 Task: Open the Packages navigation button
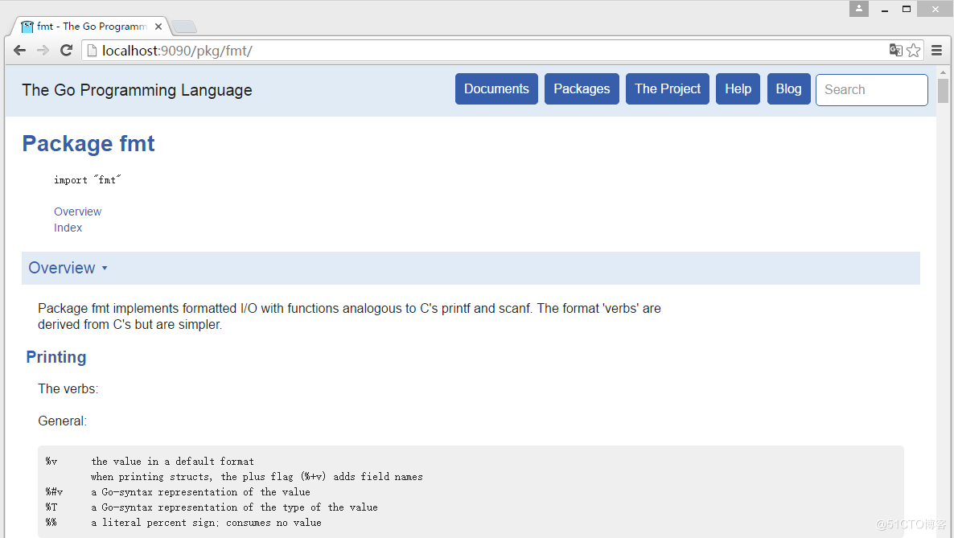(x=582, y=88)
